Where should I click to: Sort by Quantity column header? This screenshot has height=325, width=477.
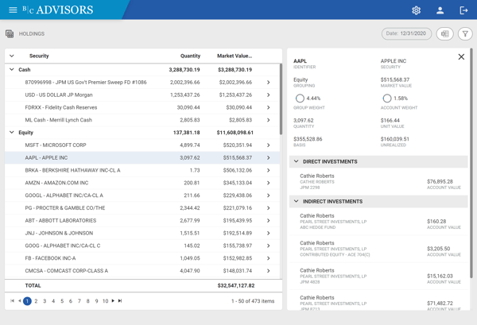point(190,56)
